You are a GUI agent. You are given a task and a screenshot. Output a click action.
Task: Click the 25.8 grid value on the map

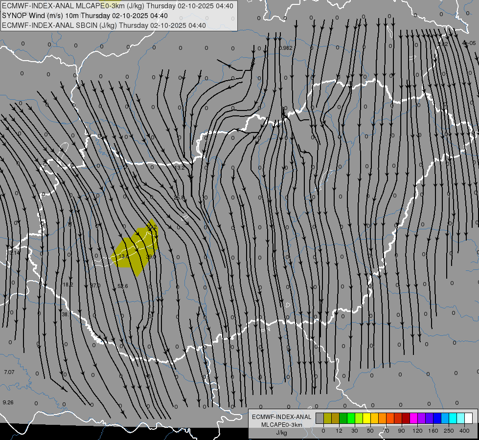pos(179,198)
